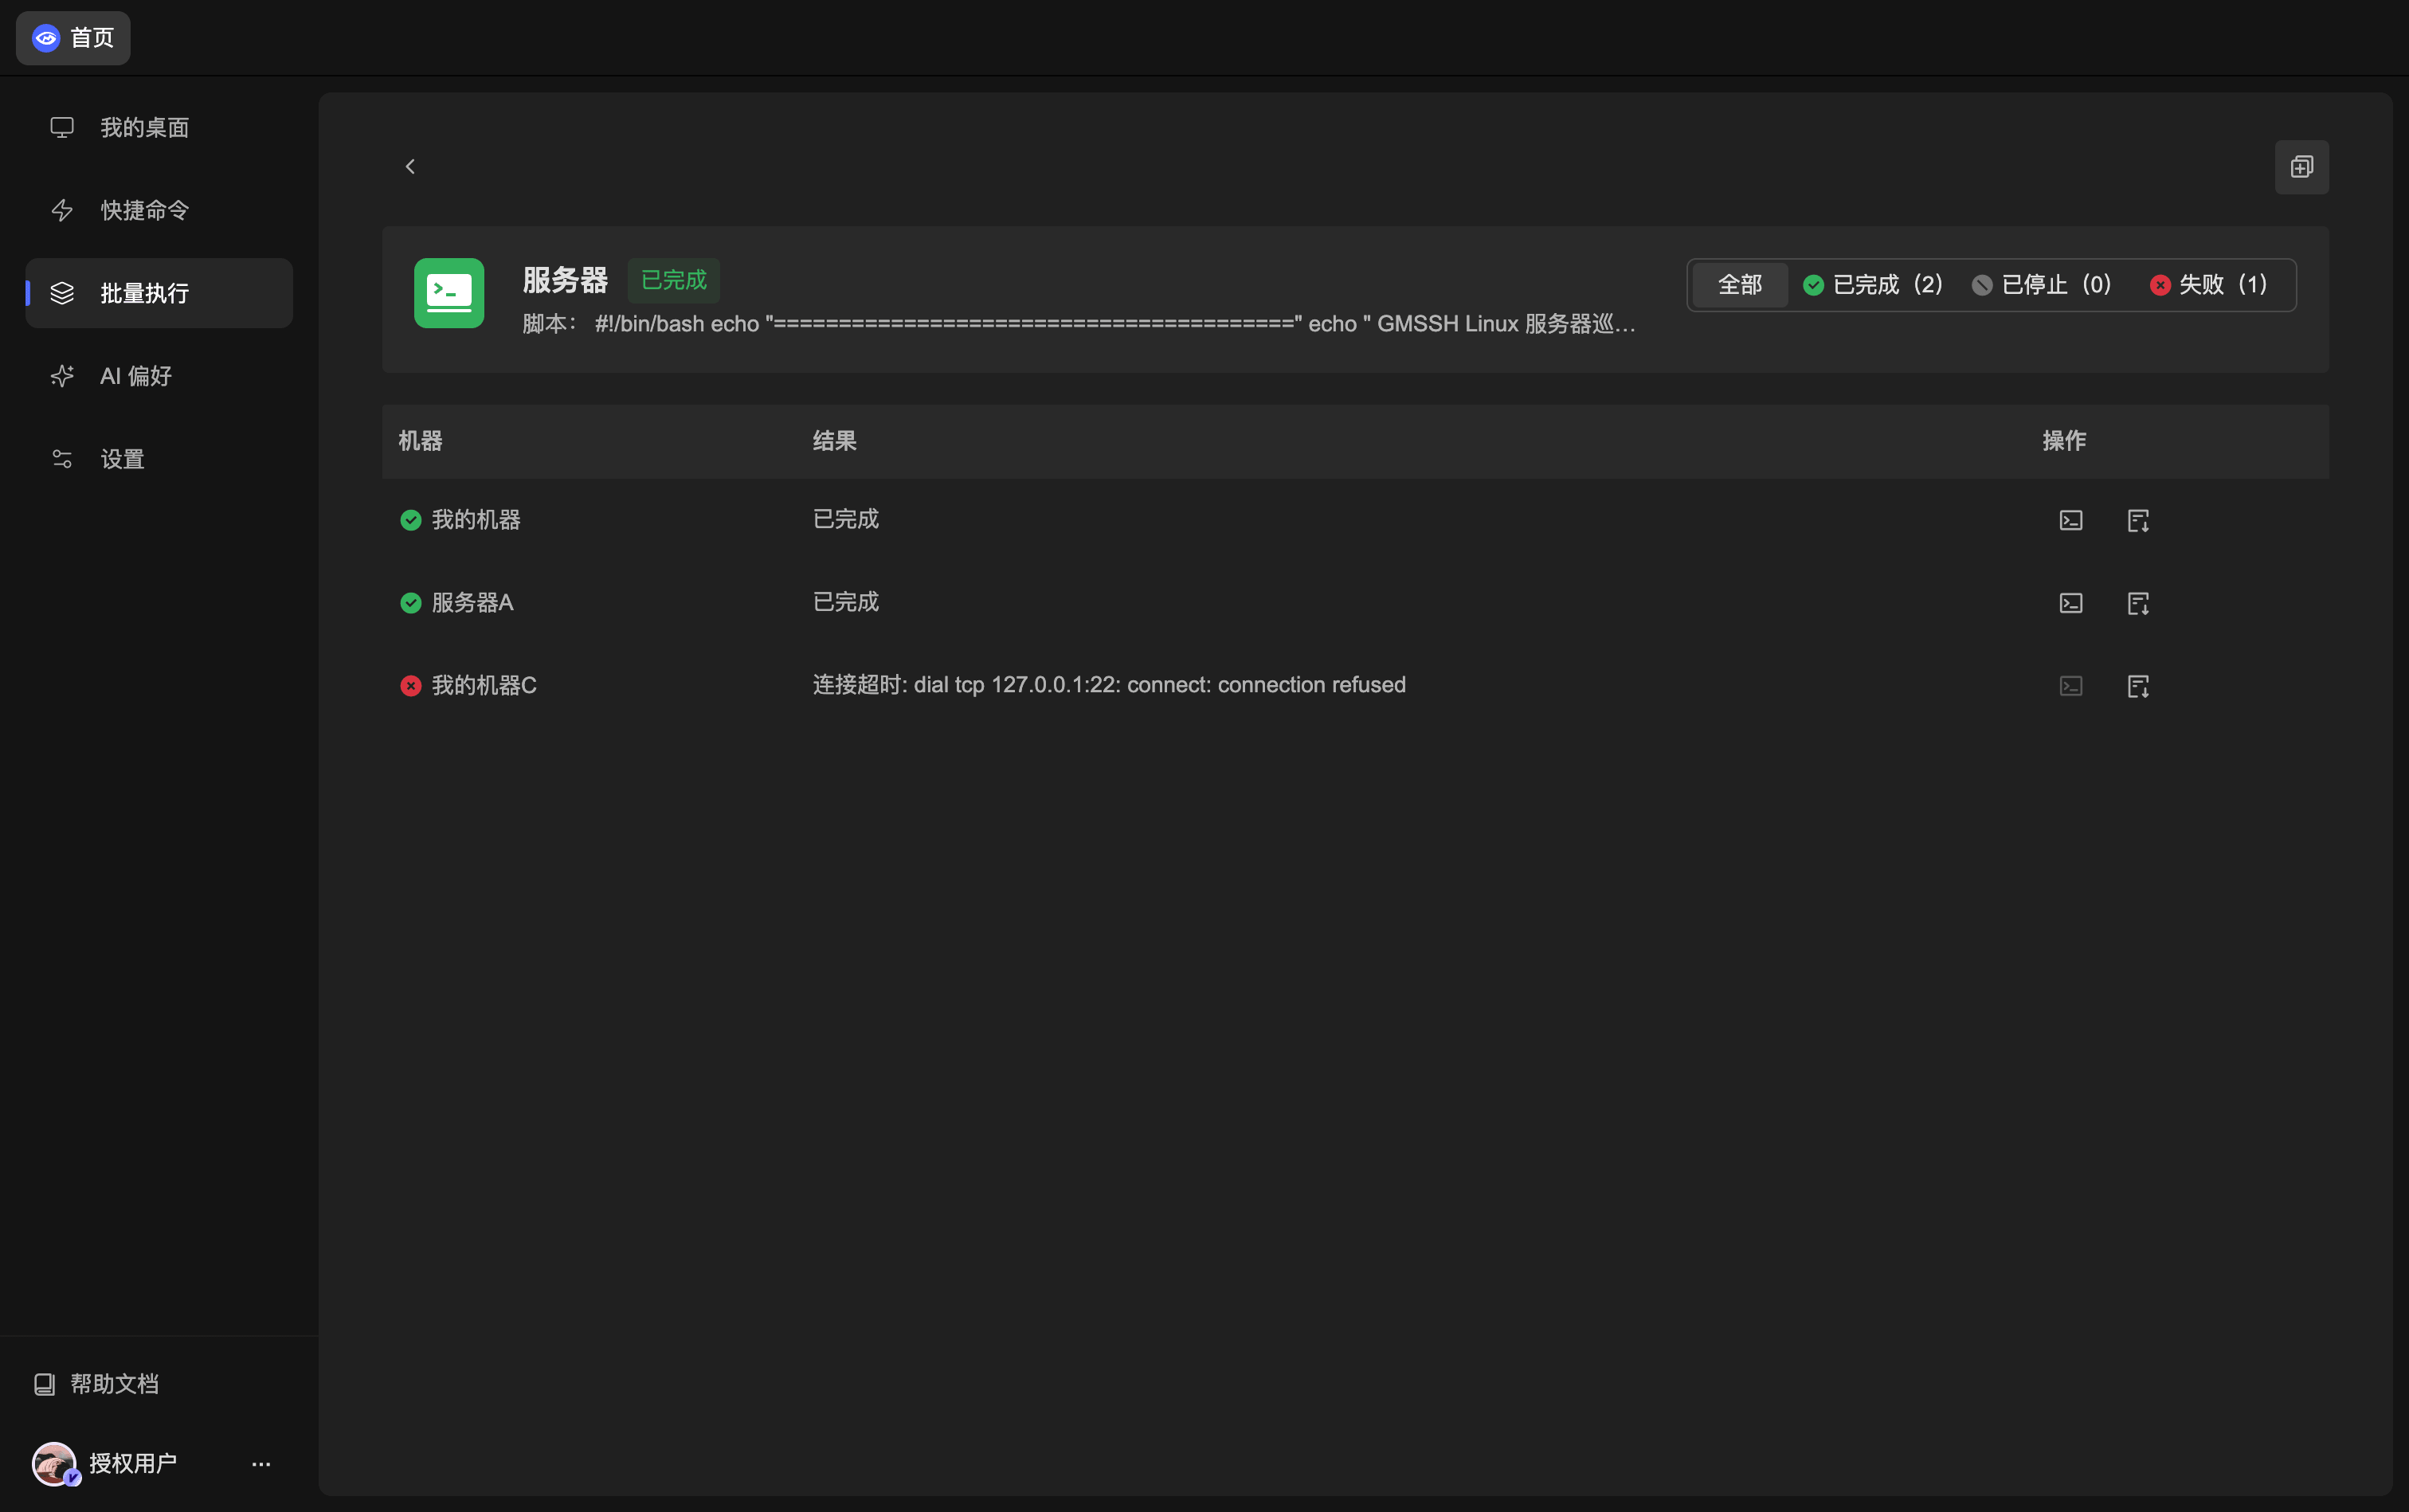The image size is (2409, 1512).
Task: Filter by 已停止 (0) tab
Action: [x=2043, y=285]
